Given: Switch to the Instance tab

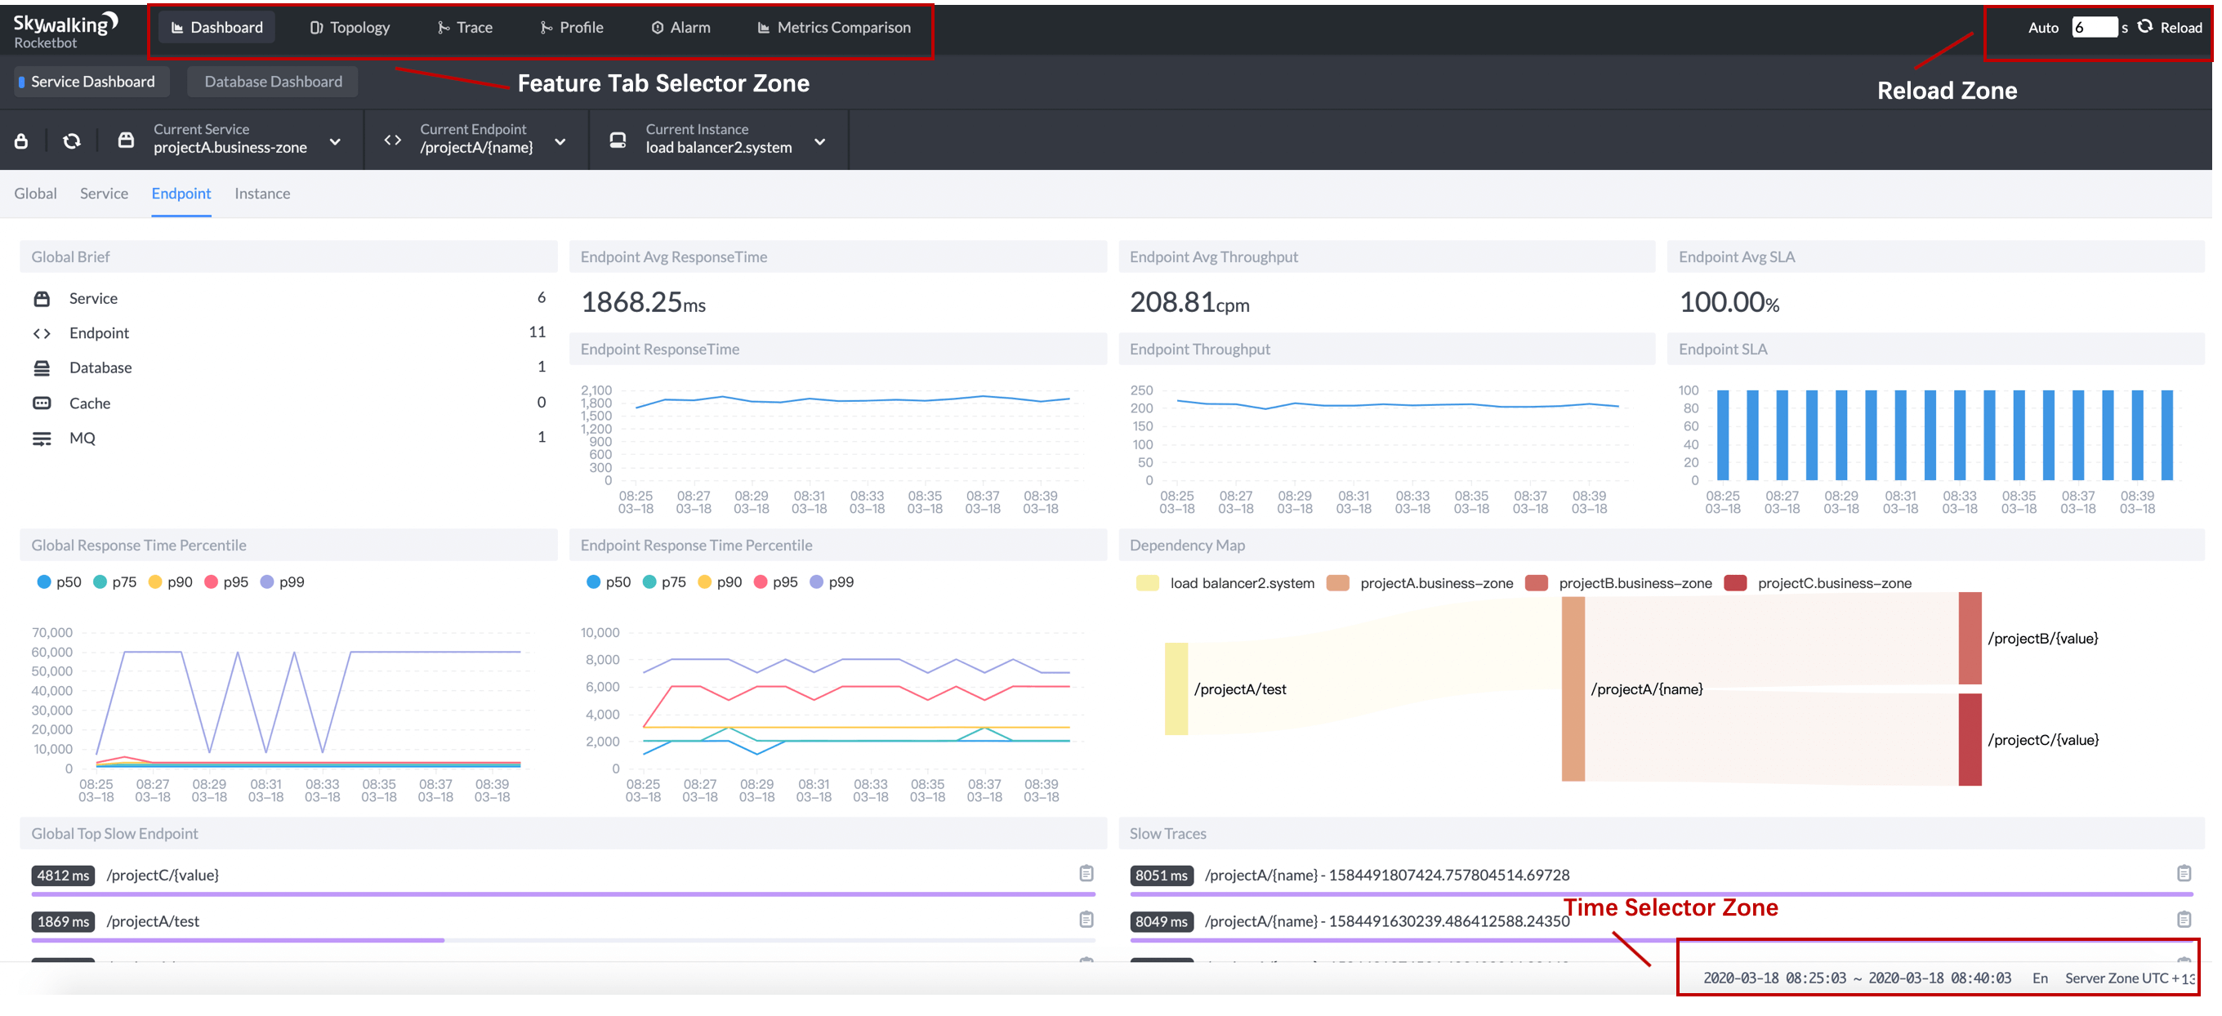Looking at the screenshot, I should 262,194.
